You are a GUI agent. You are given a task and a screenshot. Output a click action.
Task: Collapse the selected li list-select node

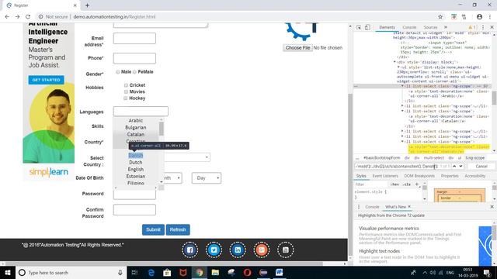[402, 86]
